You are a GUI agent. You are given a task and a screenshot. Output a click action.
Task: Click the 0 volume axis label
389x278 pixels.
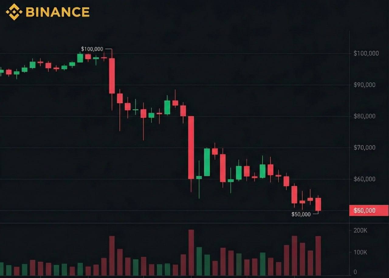click(355, 272)
